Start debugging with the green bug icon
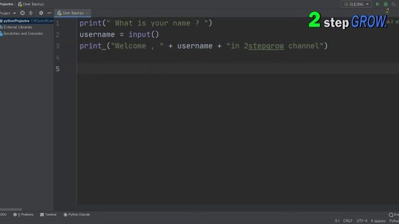The image size is (399, 224). pos(386,4)
